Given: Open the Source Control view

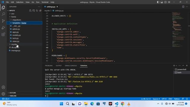Looking at the screenshot, I should click(3, 21).
